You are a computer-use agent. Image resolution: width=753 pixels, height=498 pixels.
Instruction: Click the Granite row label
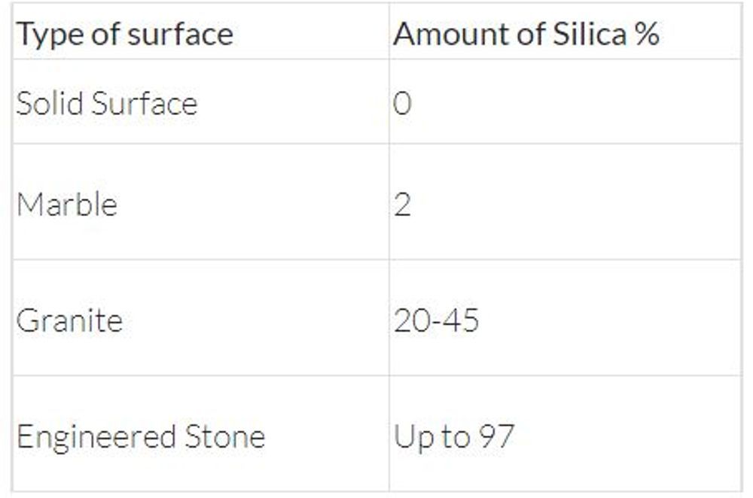69,321
